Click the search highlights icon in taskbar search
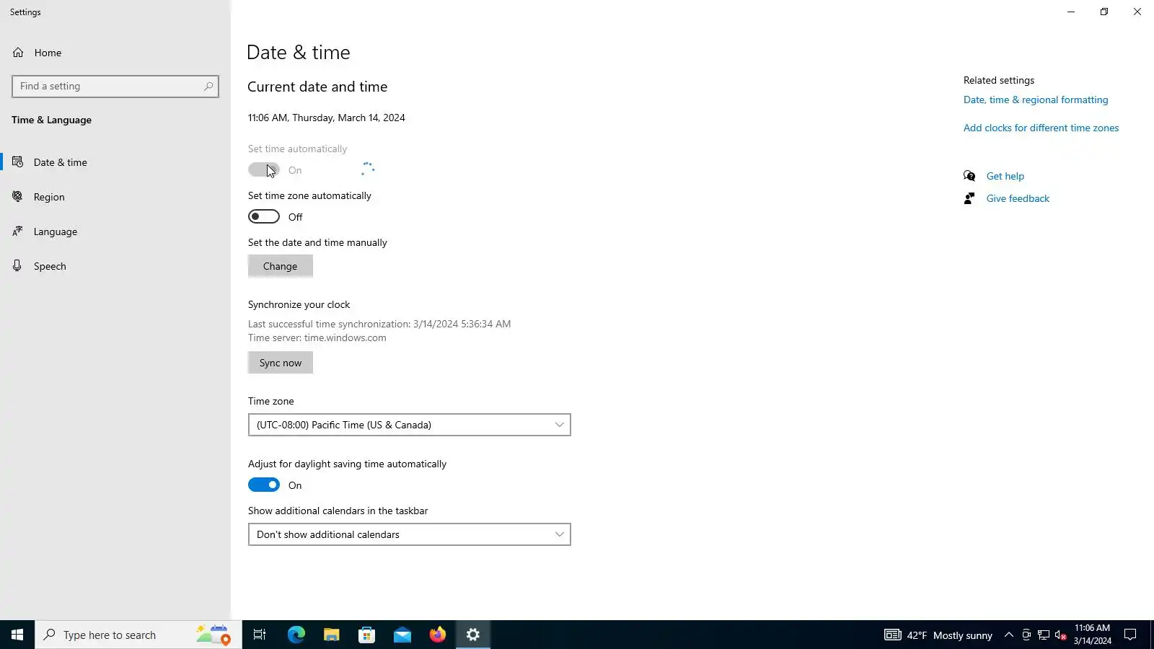Screen dimensions: 1154x649 (x=213, y=635)
